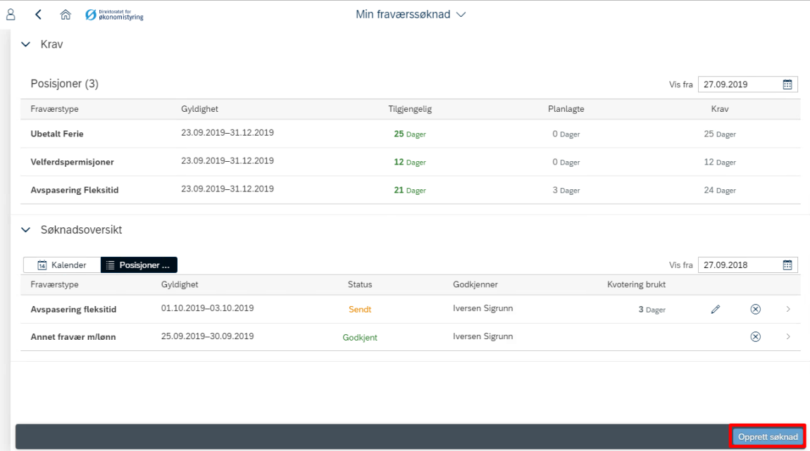810x451 pixels.
Task: Click the Kvotering brukt column header
Action: pos(636,284)
